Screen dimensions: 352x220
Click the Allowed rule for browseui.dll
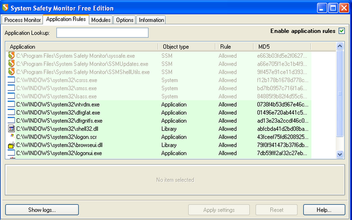tap(227, 145)
